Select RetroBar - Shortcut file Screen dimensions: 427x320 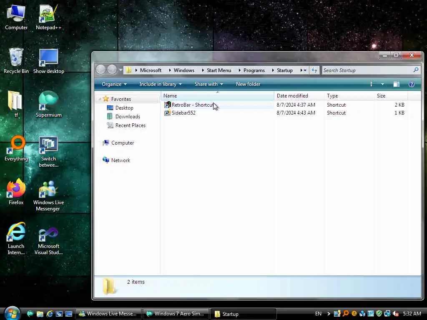[x=192, y=105]
